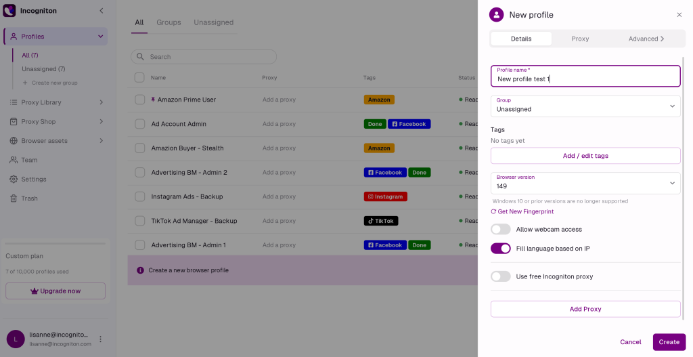Open the Browser version dropdown

click(585, 183)
